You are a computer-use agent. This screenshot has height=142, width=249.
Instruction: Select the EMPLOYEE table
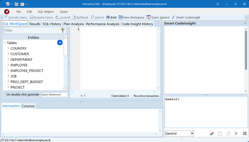coord(19,65)
